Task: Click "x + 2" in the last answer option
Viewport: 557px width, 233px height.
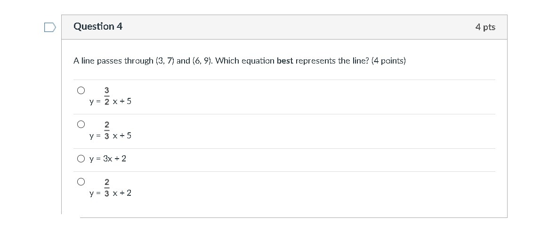Action: [x=122, y=193]
